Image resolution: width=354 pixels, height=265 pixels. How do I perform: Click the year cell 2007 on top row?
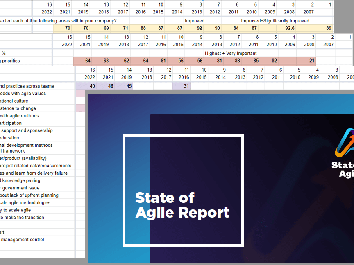tap(308, 12)
